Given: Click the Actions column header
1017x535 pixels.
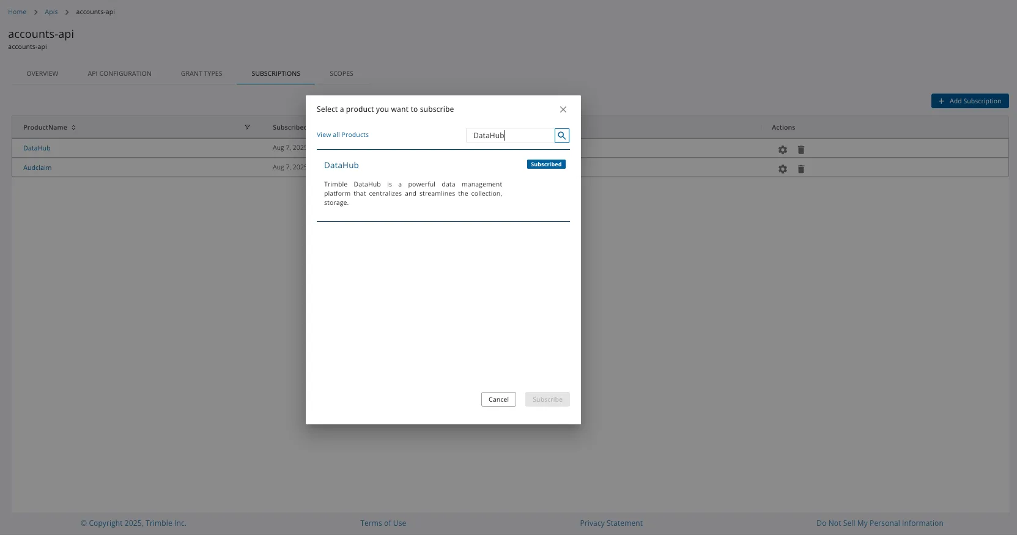Looking at the screenshot, I should pos(783,127).
